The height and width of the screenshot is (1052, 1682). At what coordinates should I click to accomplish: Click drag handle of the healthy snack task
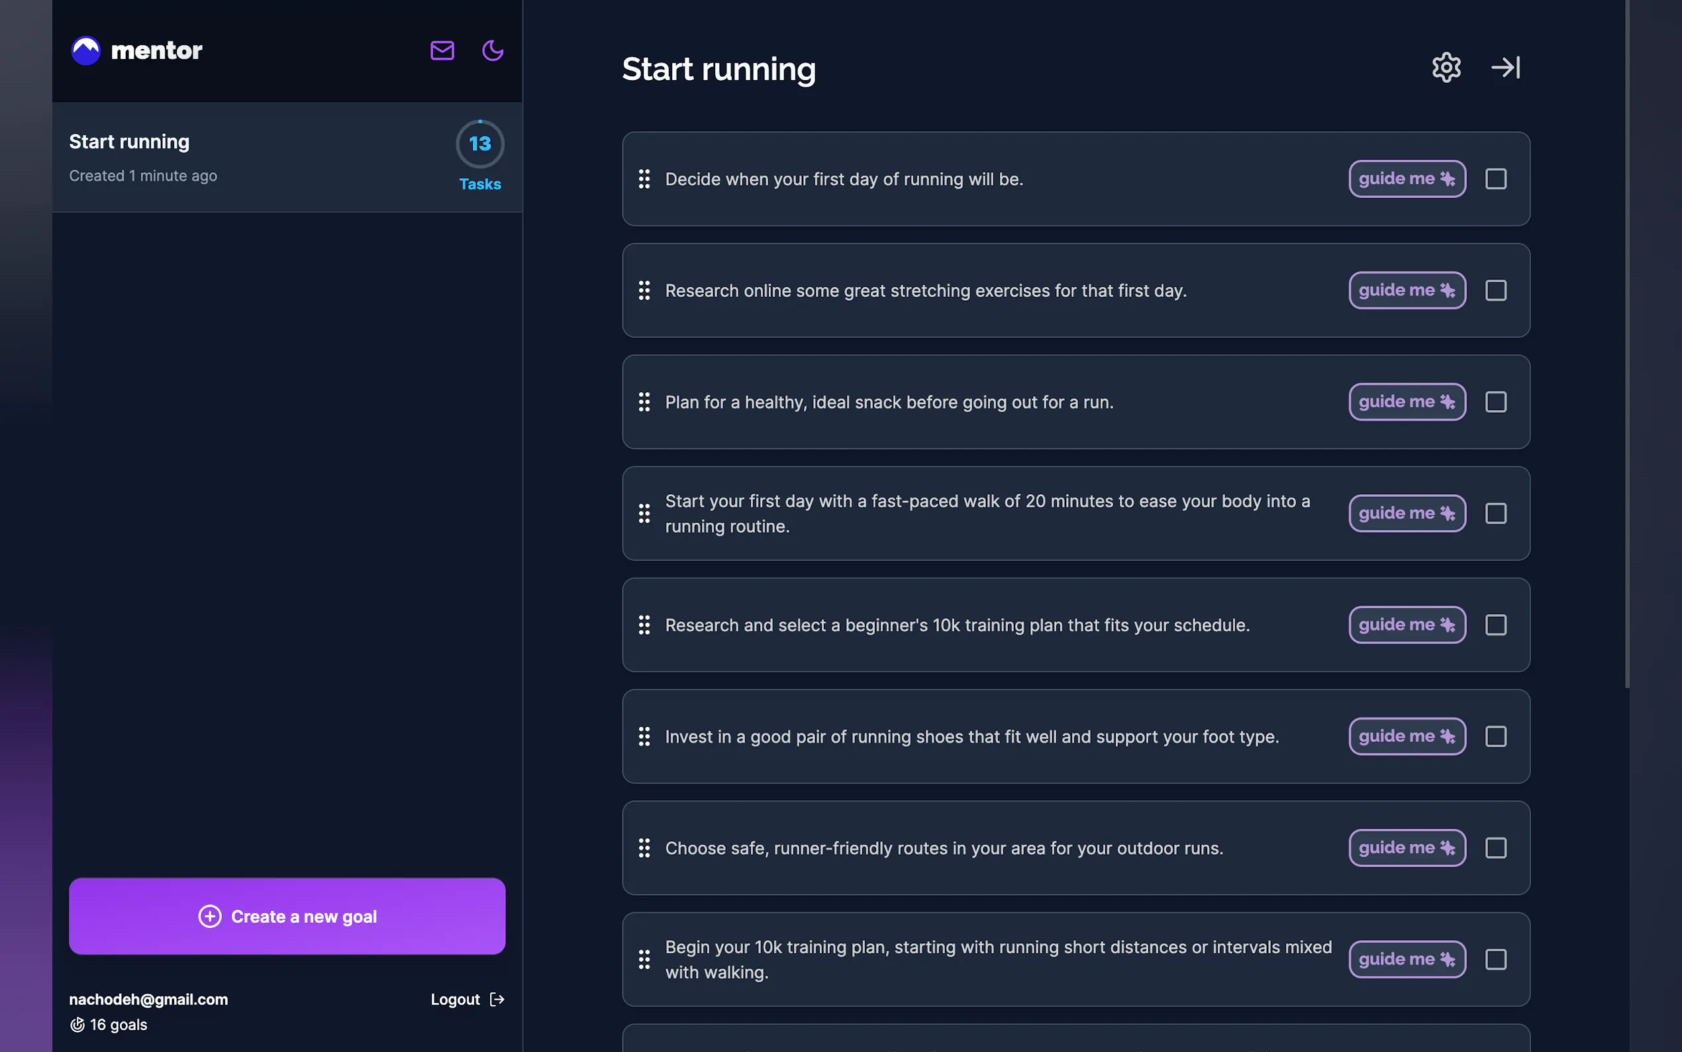pyautogui.click(x=644, y=402)
